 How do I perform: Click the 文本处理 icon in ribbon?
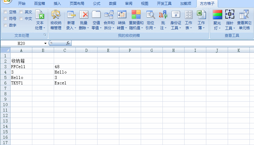click(x=40, y=15)
